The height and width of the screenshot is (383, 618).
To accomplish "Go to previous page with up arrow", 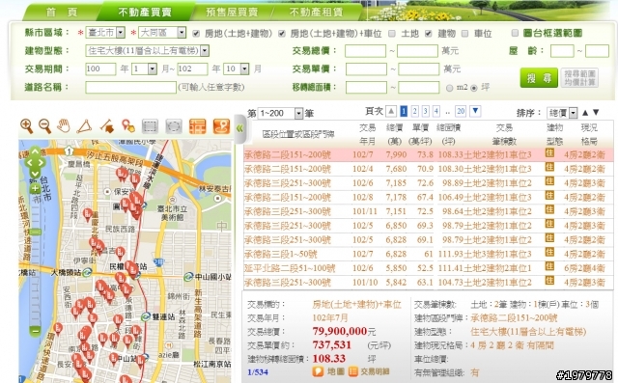I will click(391, 111).
